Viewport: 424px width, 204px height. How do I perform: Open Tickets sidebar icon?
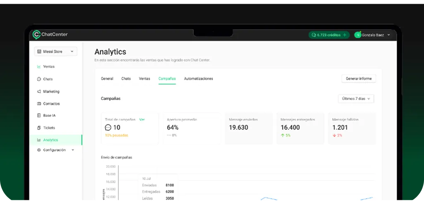[x=39, y=128]
